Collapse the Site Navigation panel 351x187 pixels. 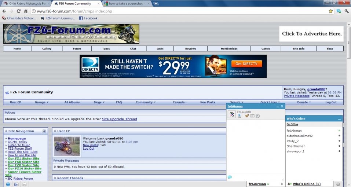(x=44, y=131)
